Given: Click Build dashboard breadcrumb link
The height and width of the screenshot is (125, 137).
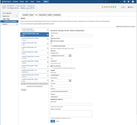Looking at the screenshot, I should (11, 6).
